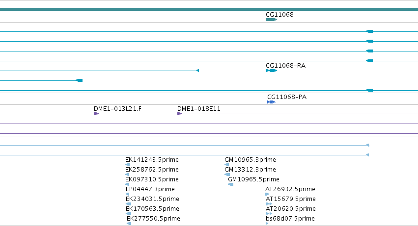418x226 pixels.
Task: Click the isolated cyan exon on short transcript
Action: 79,80
